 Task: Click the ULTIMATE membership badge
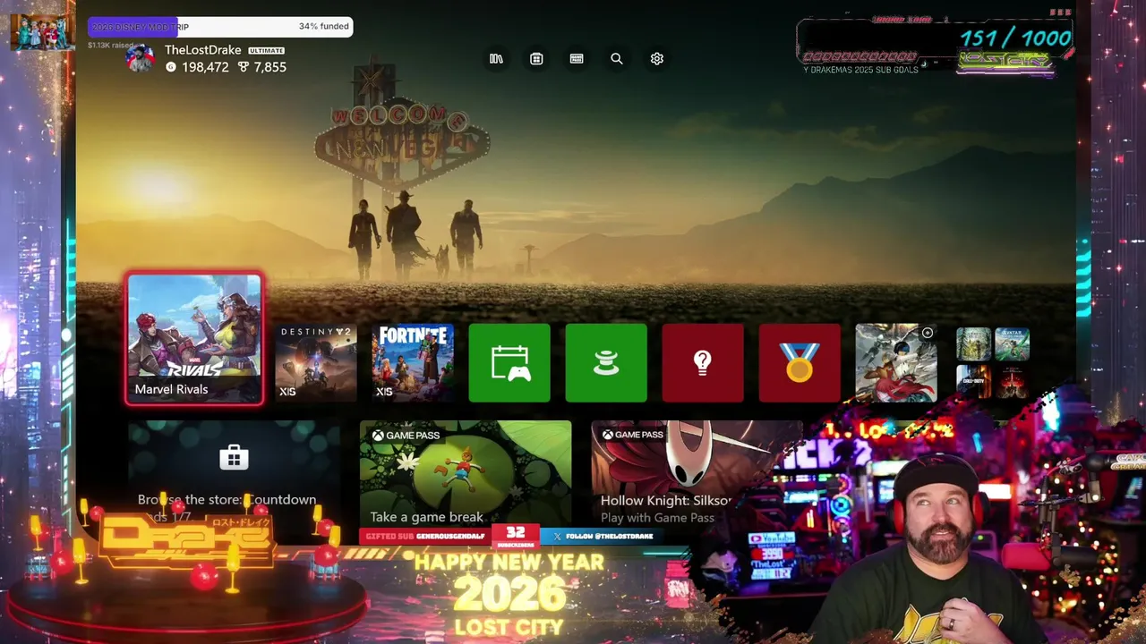[266, 51]
